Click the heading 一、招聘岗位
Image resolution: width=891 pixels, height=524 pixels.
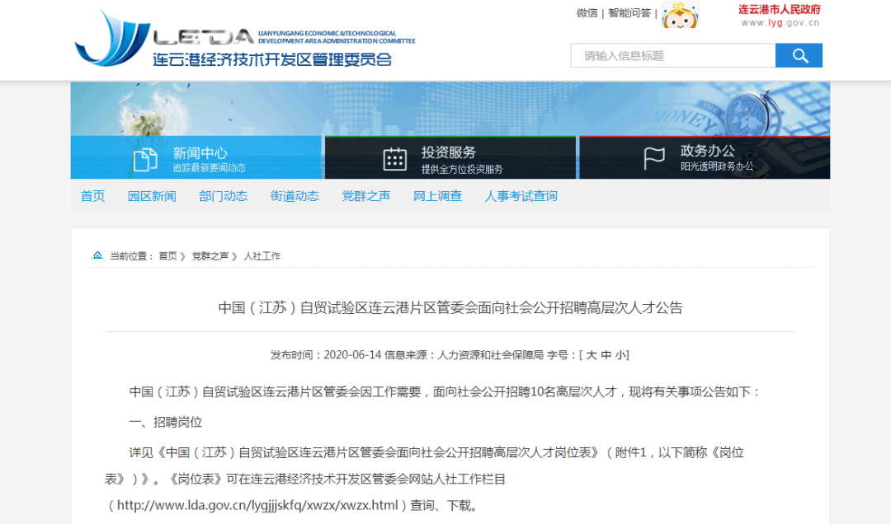[x=165, y=422]
